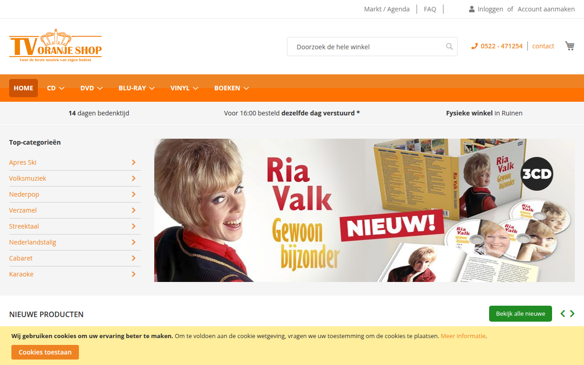The height and width of the screenshot is (365, 584).
Task: Open the Nederpop category
Action: tap(24, 194)
